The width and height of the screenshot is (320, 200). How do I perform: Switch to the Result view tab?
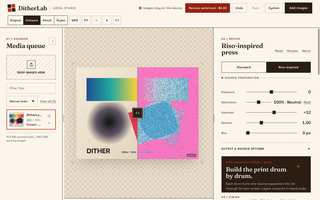(x=47, y=20)
